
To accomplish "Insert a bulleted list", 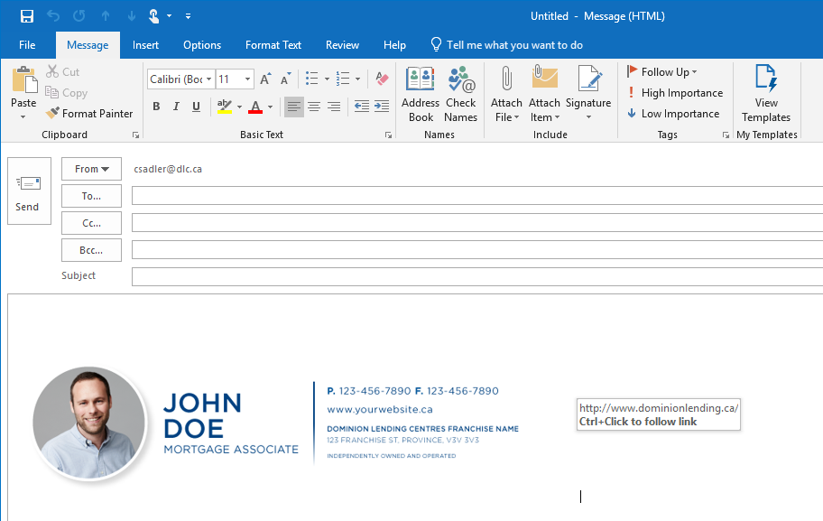I will 311,79.
